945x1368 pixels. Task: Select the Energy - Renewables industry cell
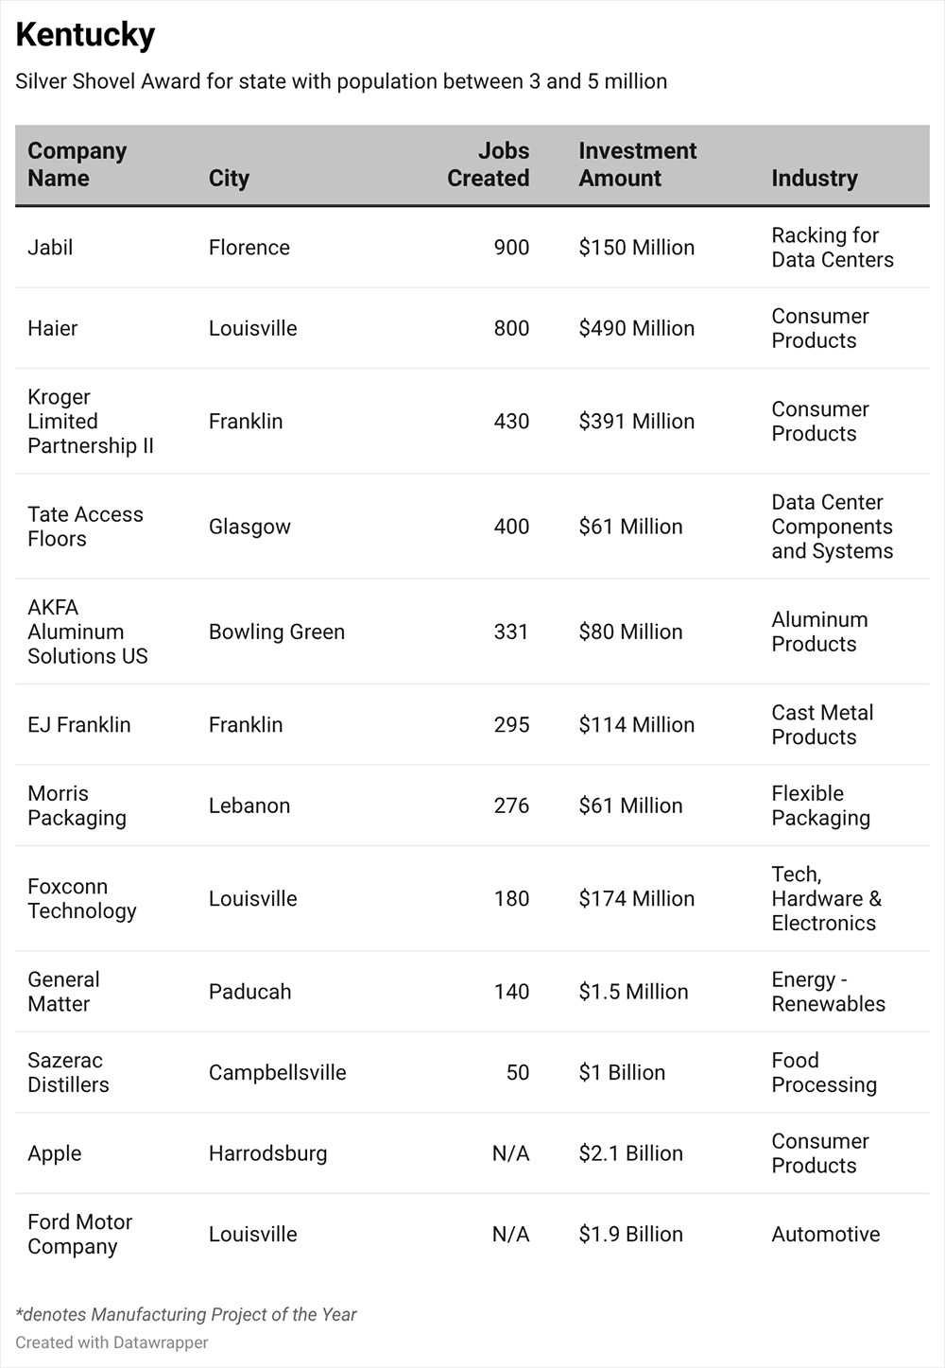pos(828,992)
